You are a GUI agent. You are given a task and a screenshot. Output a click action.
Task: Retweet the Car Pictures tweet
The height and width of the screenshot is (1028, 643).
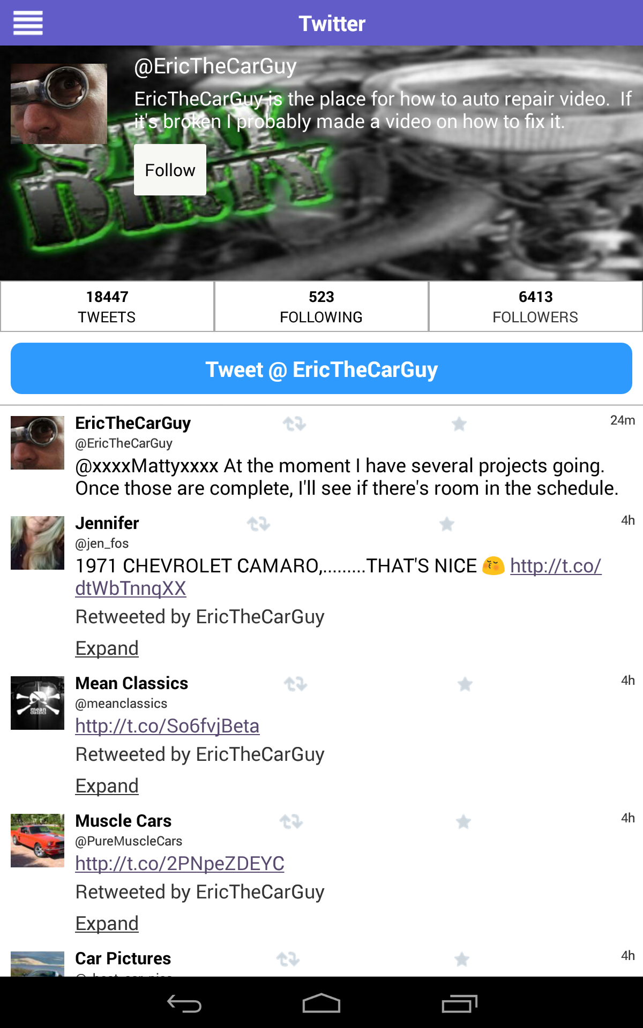click(288, 959)
